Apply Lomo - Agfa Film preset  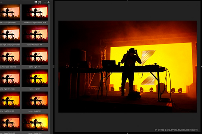tap(35, 56)
